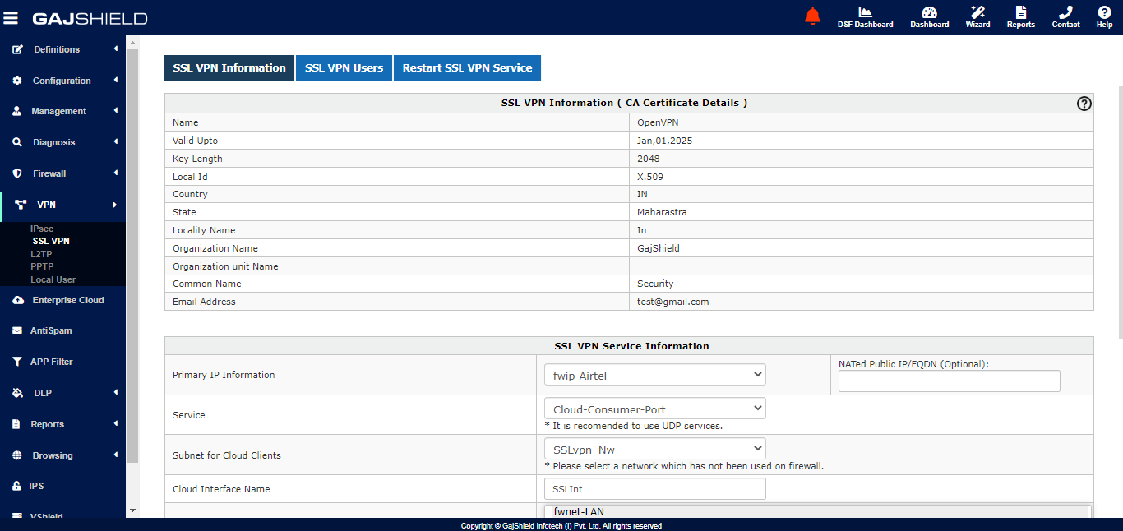Viewport: 1123px width, 531px height.
Task: Click the OpenVPN name value
Action: click(658, 122)
